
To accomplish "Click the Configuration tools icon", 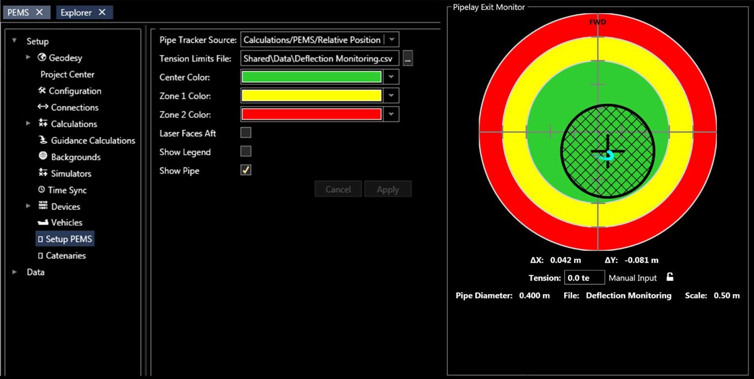I will [x=42, y=91].
